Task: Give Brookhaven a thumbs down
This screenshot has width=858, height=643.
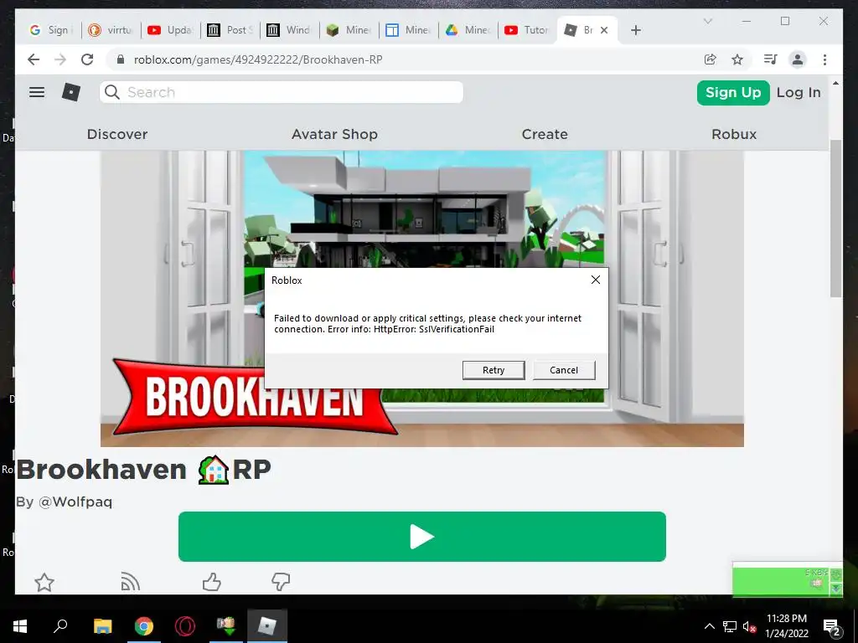Action: point(281,582)
